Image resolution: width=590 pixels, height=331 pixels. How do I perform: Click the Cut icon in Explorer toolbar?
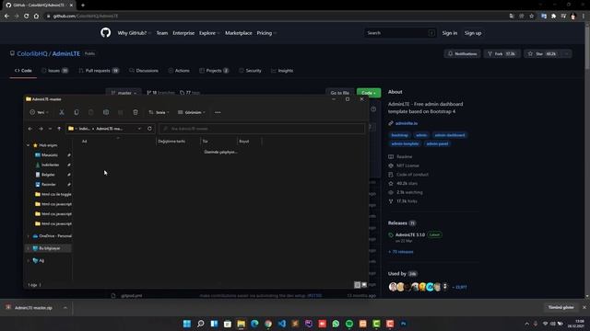click(62, 112)
